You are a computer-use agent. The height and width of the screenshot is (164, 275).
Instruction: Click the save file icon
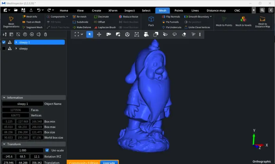(23, 10)
